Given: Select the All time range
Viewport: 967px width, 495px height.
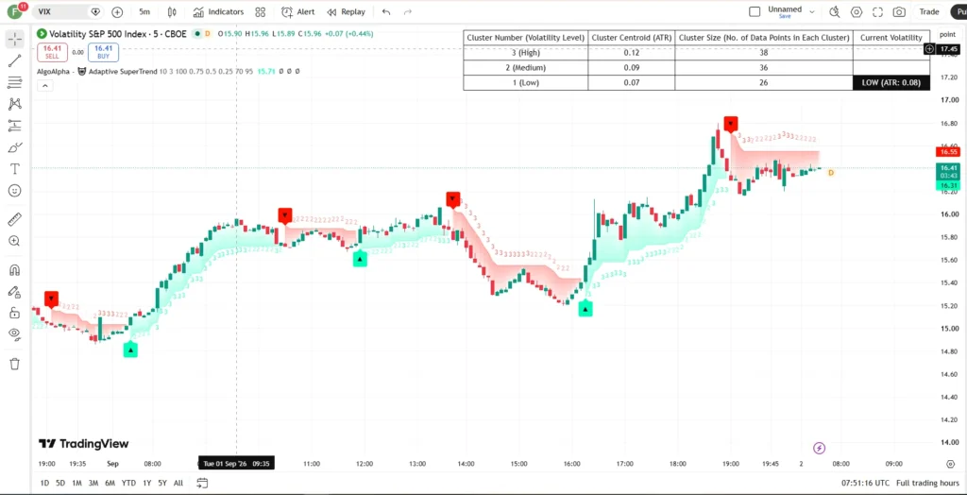Looking at the screenshot, I should click(178, 483).
